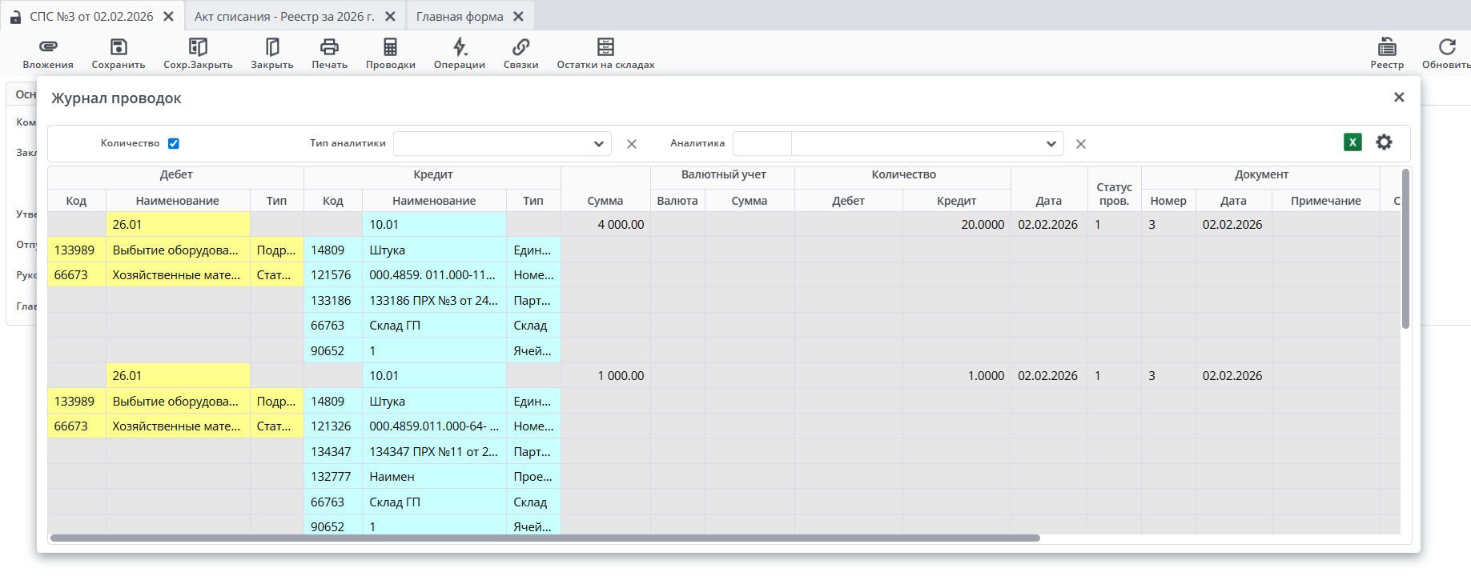
Task: Open Проводки calculator icon
Action: [390, 47]
